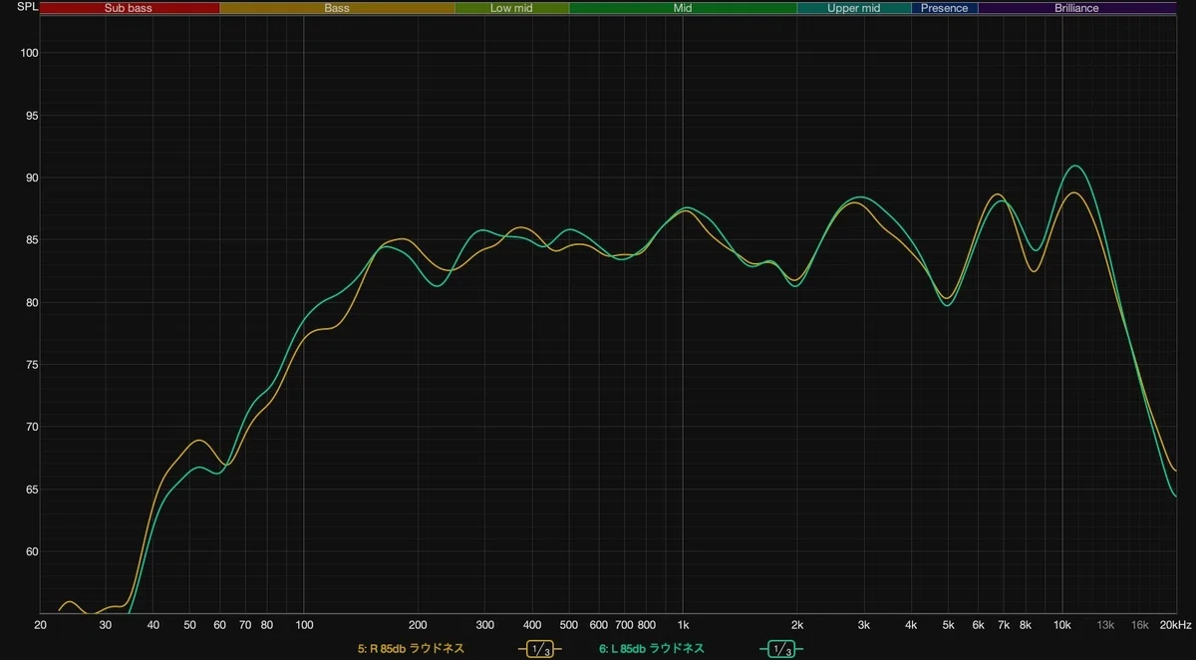
Task: Click the teal curve peak near 10k
Action: tap(1073, 165)
